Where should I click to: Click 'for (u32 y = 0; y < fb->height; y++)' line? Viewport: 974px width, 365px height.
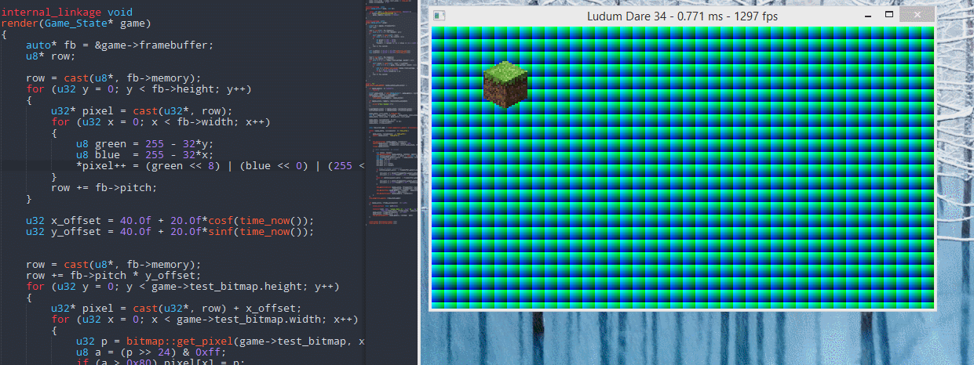138,89
